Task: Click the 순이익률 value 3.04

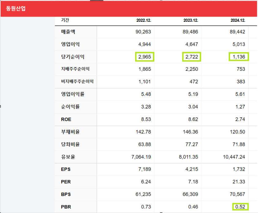Action: coord(193,107)
